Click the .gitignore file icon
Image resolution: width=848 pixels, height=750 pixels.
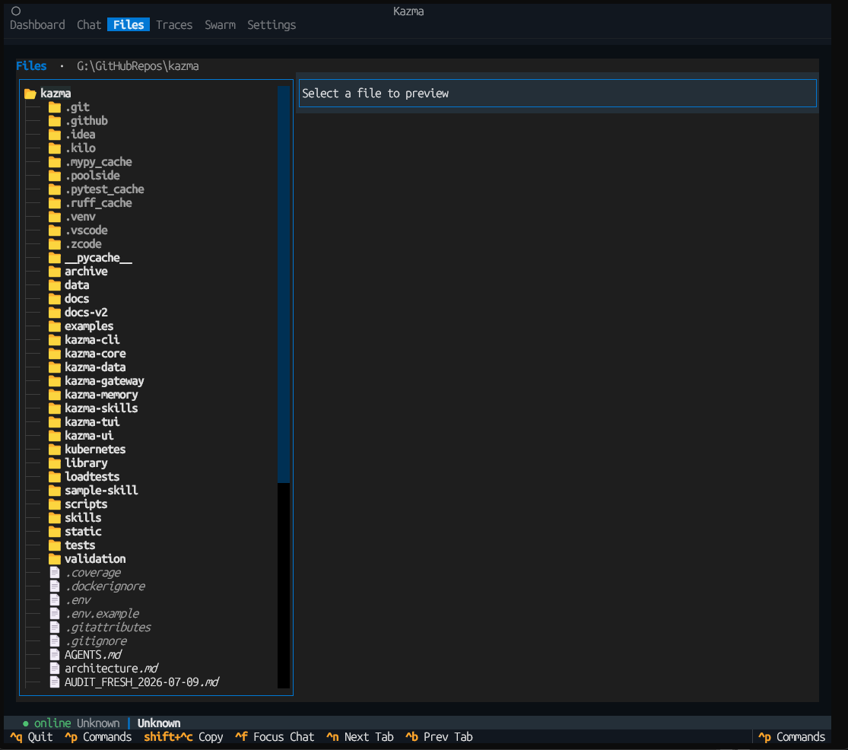coord(55,641)
